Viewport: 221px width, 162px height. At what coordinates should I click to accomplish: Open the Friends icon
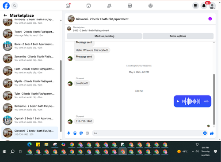click(109, 6)
